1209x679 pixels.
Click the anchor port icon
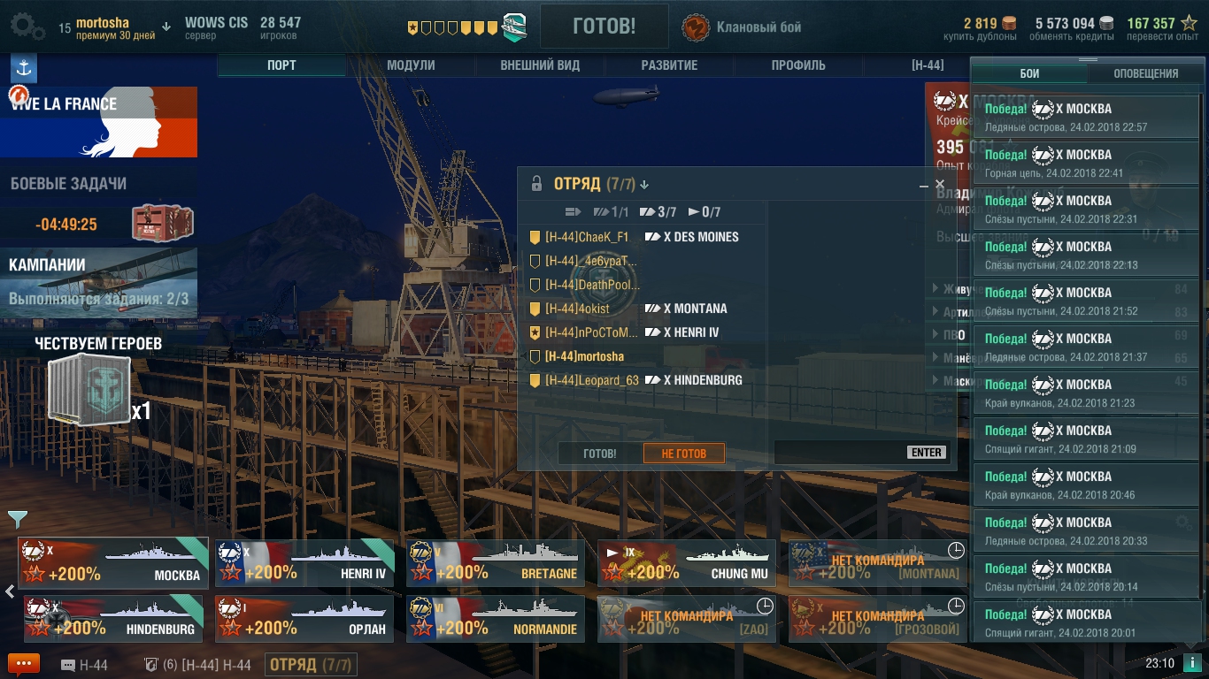pos(23,68)
